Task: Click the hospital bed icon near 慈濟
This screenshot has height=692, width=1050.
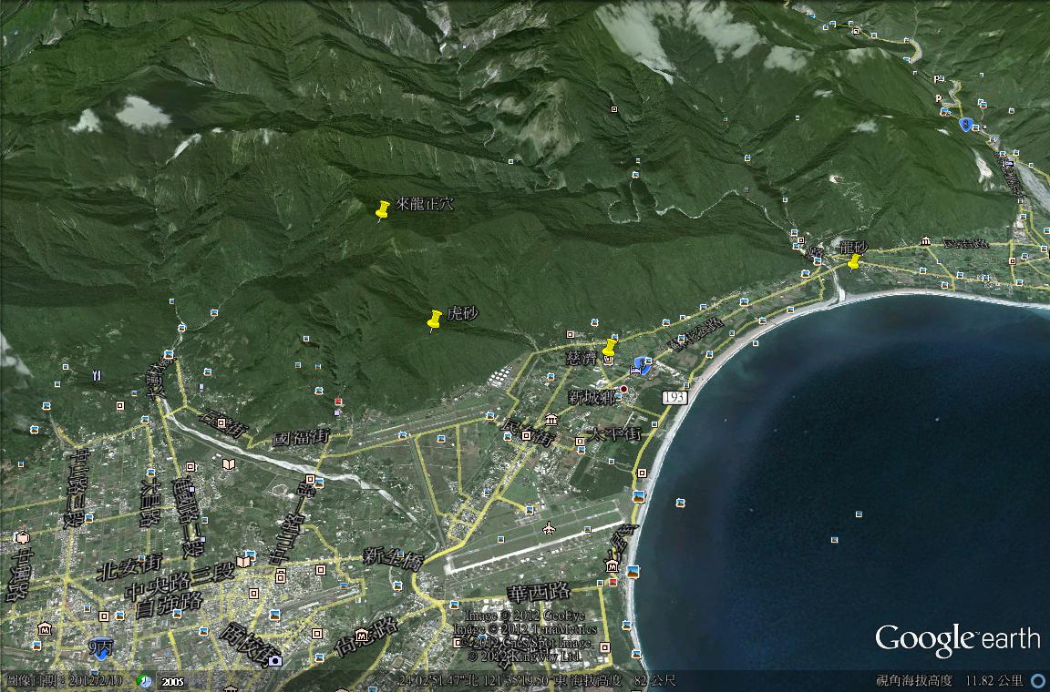Action: pos(633,371)
